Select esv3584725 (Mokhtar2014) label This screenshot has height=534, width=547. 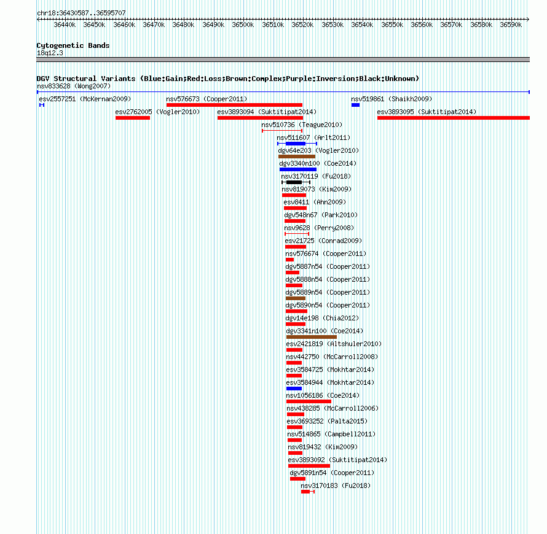pyautogui.click(x=330, y=370)
